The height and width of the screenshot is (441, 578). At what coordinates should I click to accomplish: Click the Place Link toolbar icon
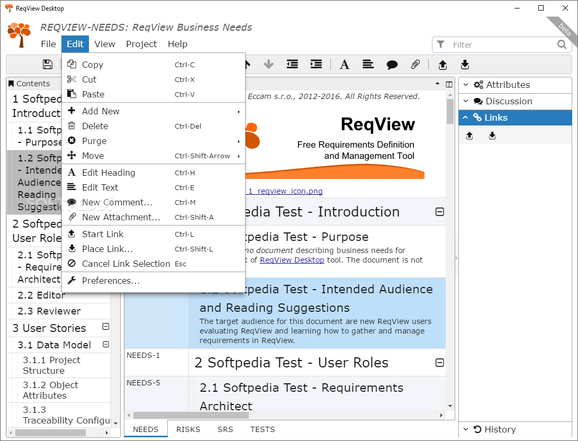[x=465, y=65]
